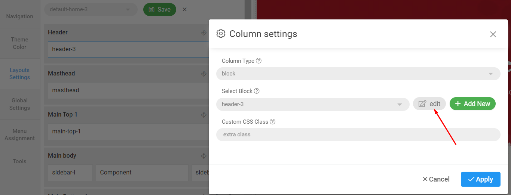The width and height of the screenshot is (511, 195).
Task: Open the Column Type block dropdown
Action: coord(358,74)
